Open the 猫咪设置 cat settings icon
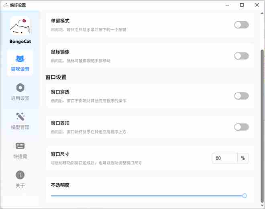 tap(20, 59)
